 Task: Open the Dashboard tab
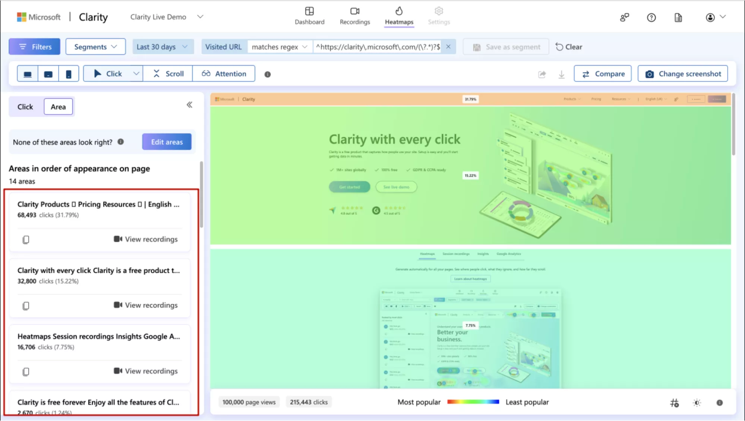(309, 16)
